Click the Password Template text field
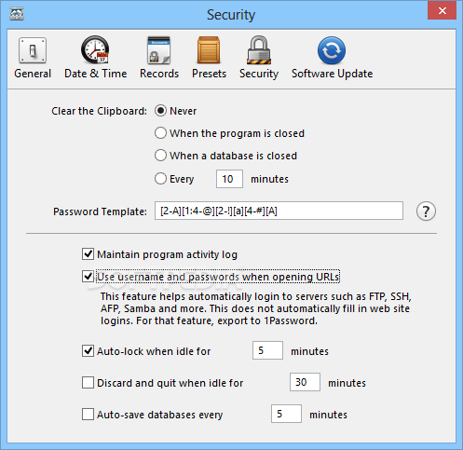The width and height of the screenshot is (463, 450). click(279, 211)
